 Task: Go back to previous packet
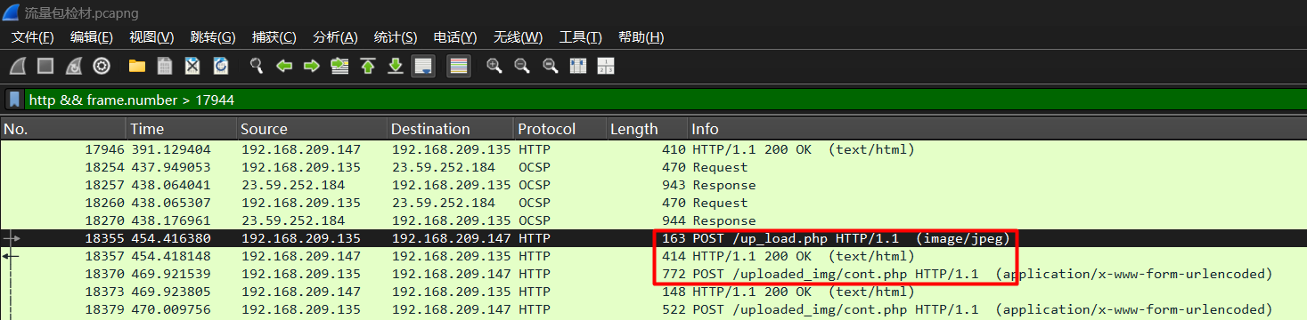click(284, 66)
